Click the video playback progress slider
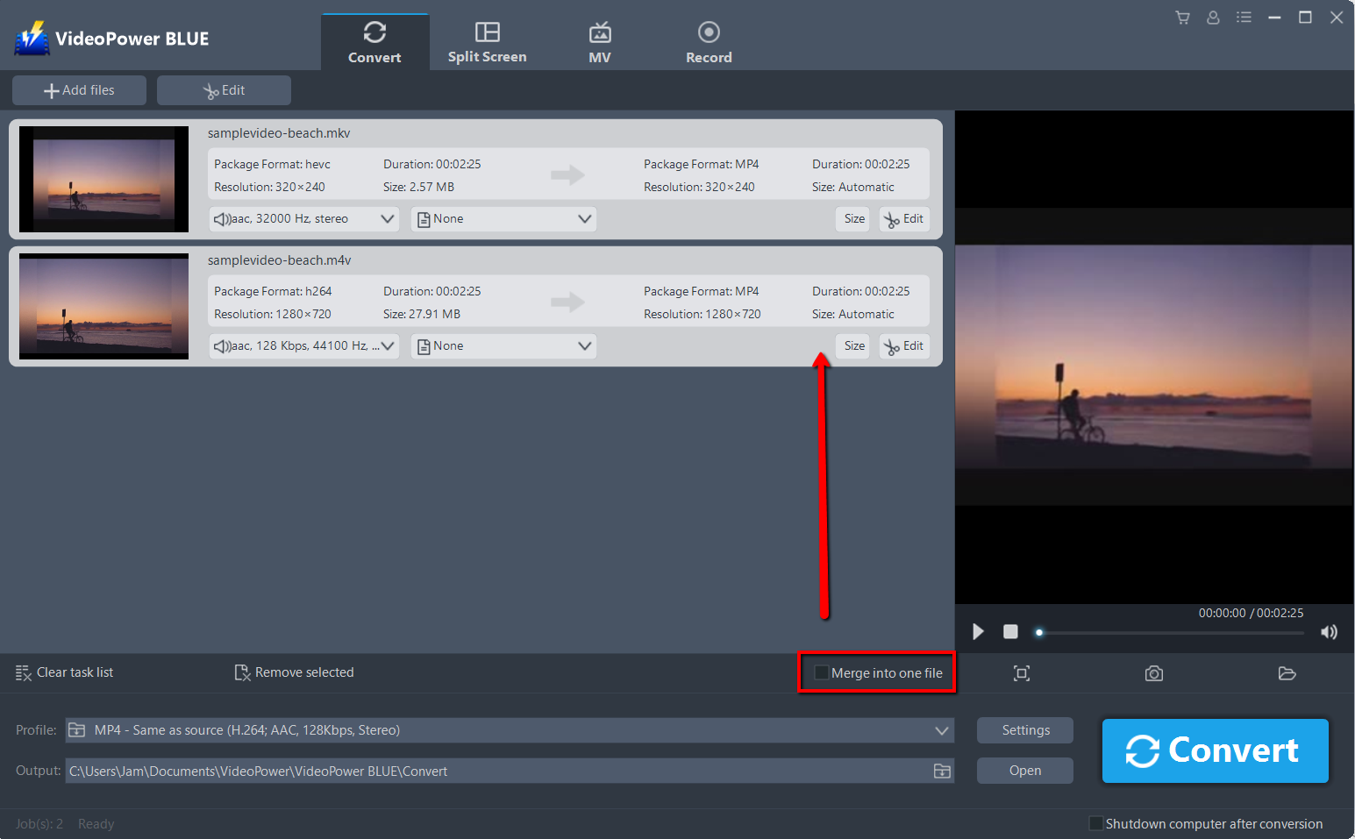This screenshot has height=839, width=1355. (1166, 631)
